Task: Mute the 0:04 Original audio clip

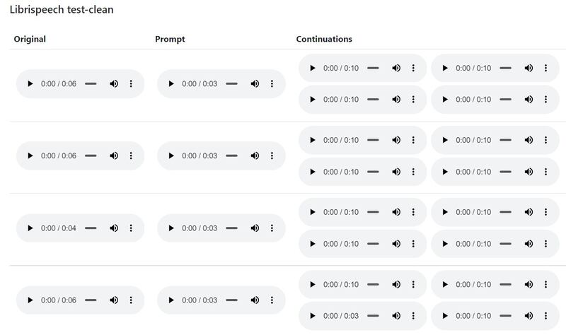Action: click(114, 228)
